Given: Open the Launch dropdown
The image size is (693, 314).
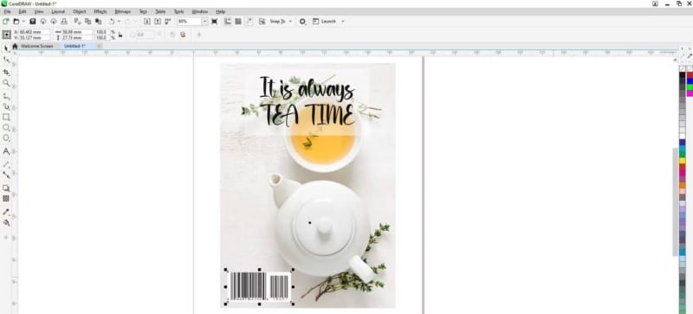Looking at the screenshot, I should (x=329, y=22).
